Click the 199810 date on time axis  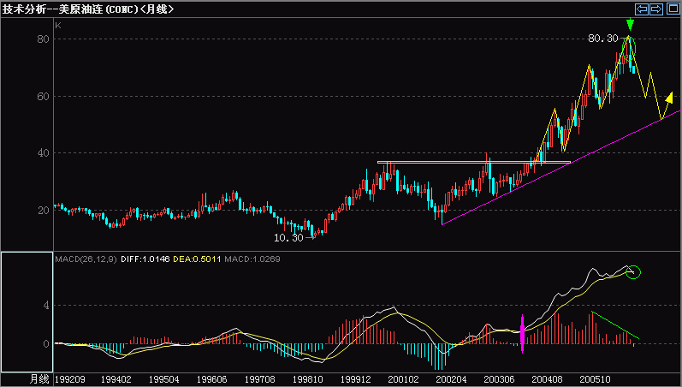307,379
